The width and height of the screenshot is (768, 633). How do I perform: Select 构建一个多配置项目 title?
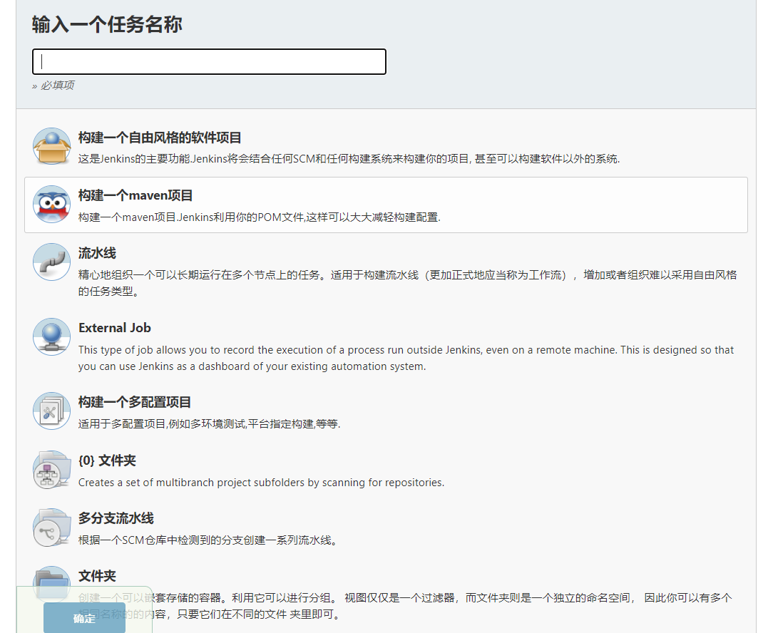click(135, 403)
